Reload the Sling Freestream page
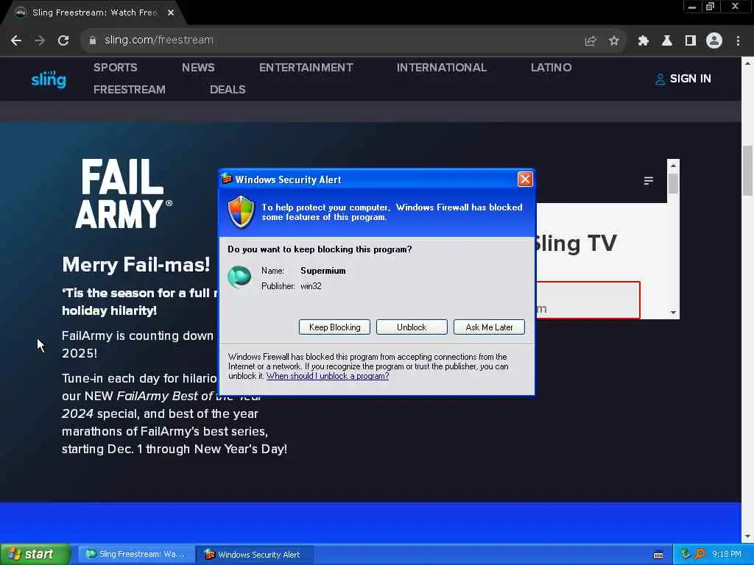Viewport: 754px width, 565px height. point(63,41)
